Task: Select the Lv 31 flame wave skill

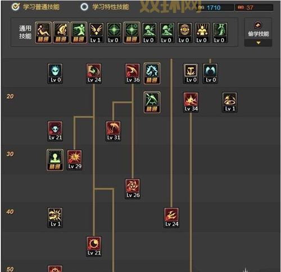Action: 113,131
